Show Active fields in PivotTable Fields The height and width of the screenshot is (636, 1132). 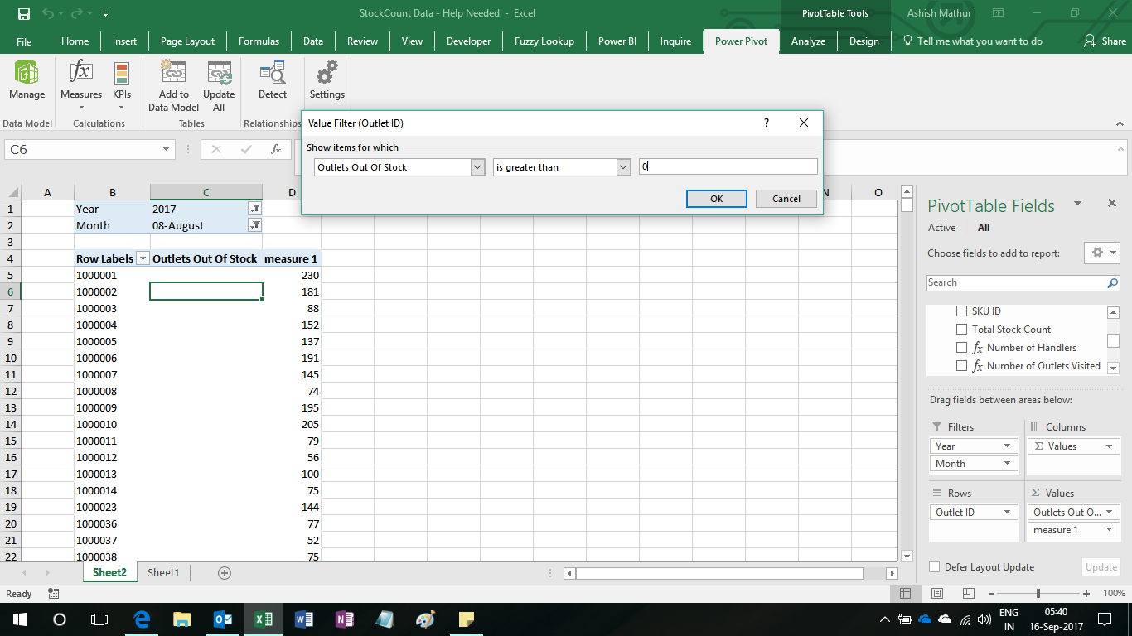point(941,228)
